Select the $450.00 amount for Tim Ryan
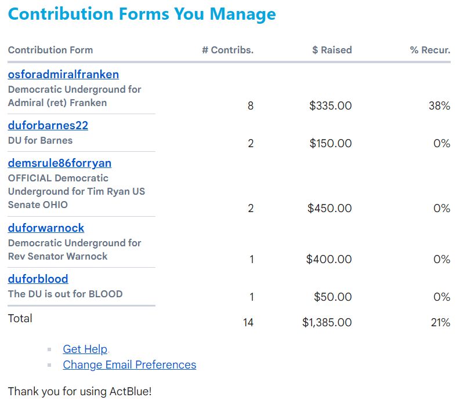Viewport: 460px width, 401px height. pyautogui.click(x=329, y=208)
